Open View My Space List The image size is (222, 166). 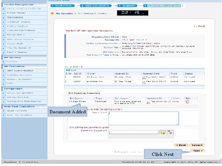(x=19, y=48)
